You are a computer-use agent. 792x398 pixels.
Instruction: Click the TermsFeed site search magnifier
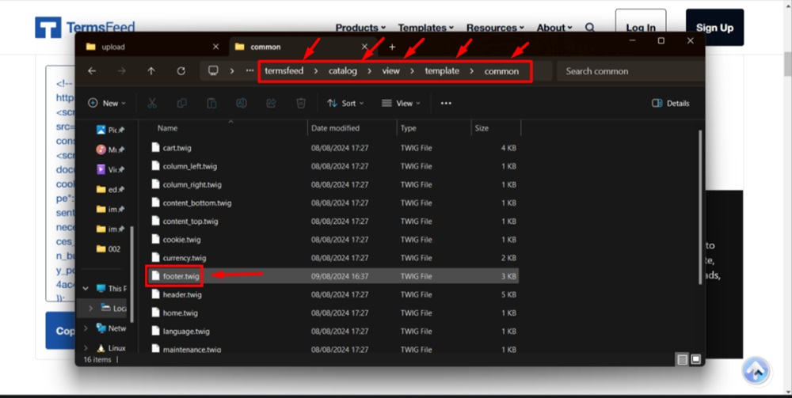click(x=589, y=27)
